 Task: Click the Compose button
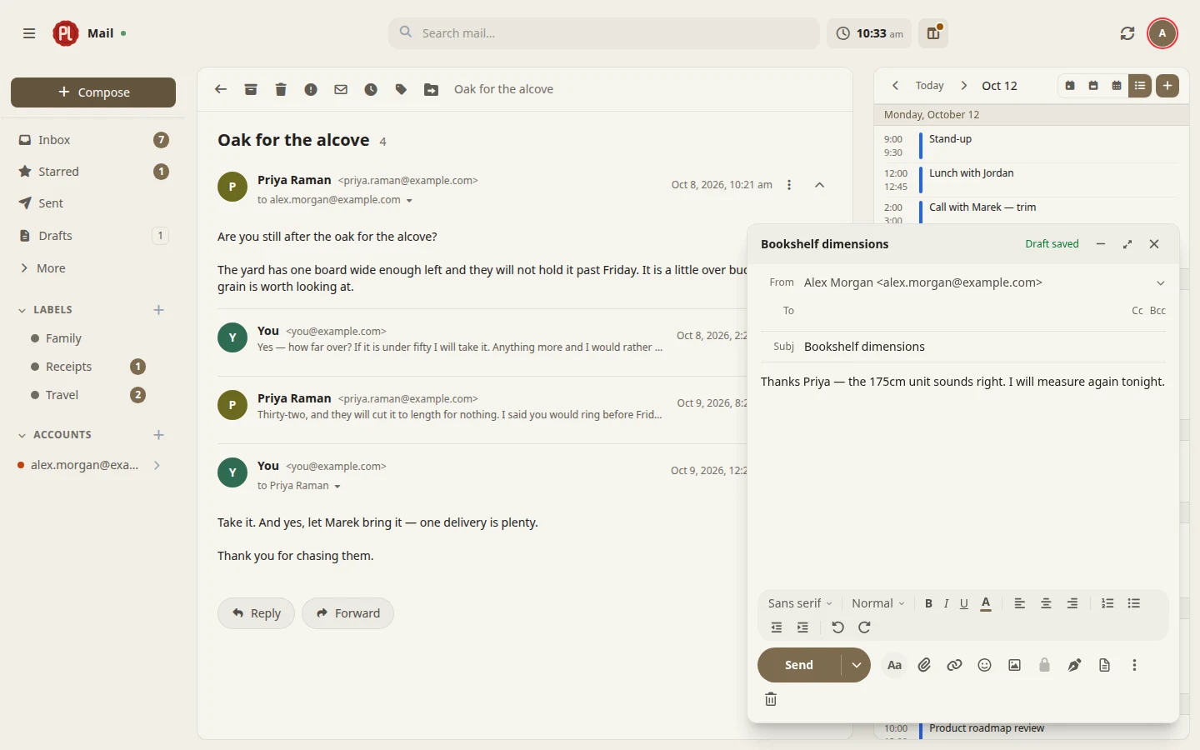click(x=93, y=92)
